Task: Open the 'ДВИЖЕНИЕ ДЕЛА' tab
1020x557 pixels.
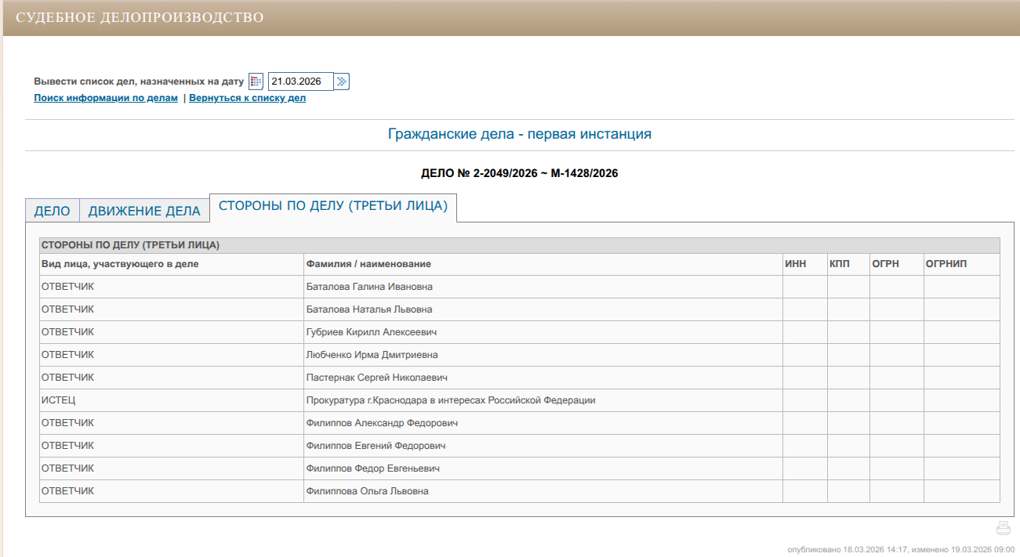Action: tap(144, 211)
